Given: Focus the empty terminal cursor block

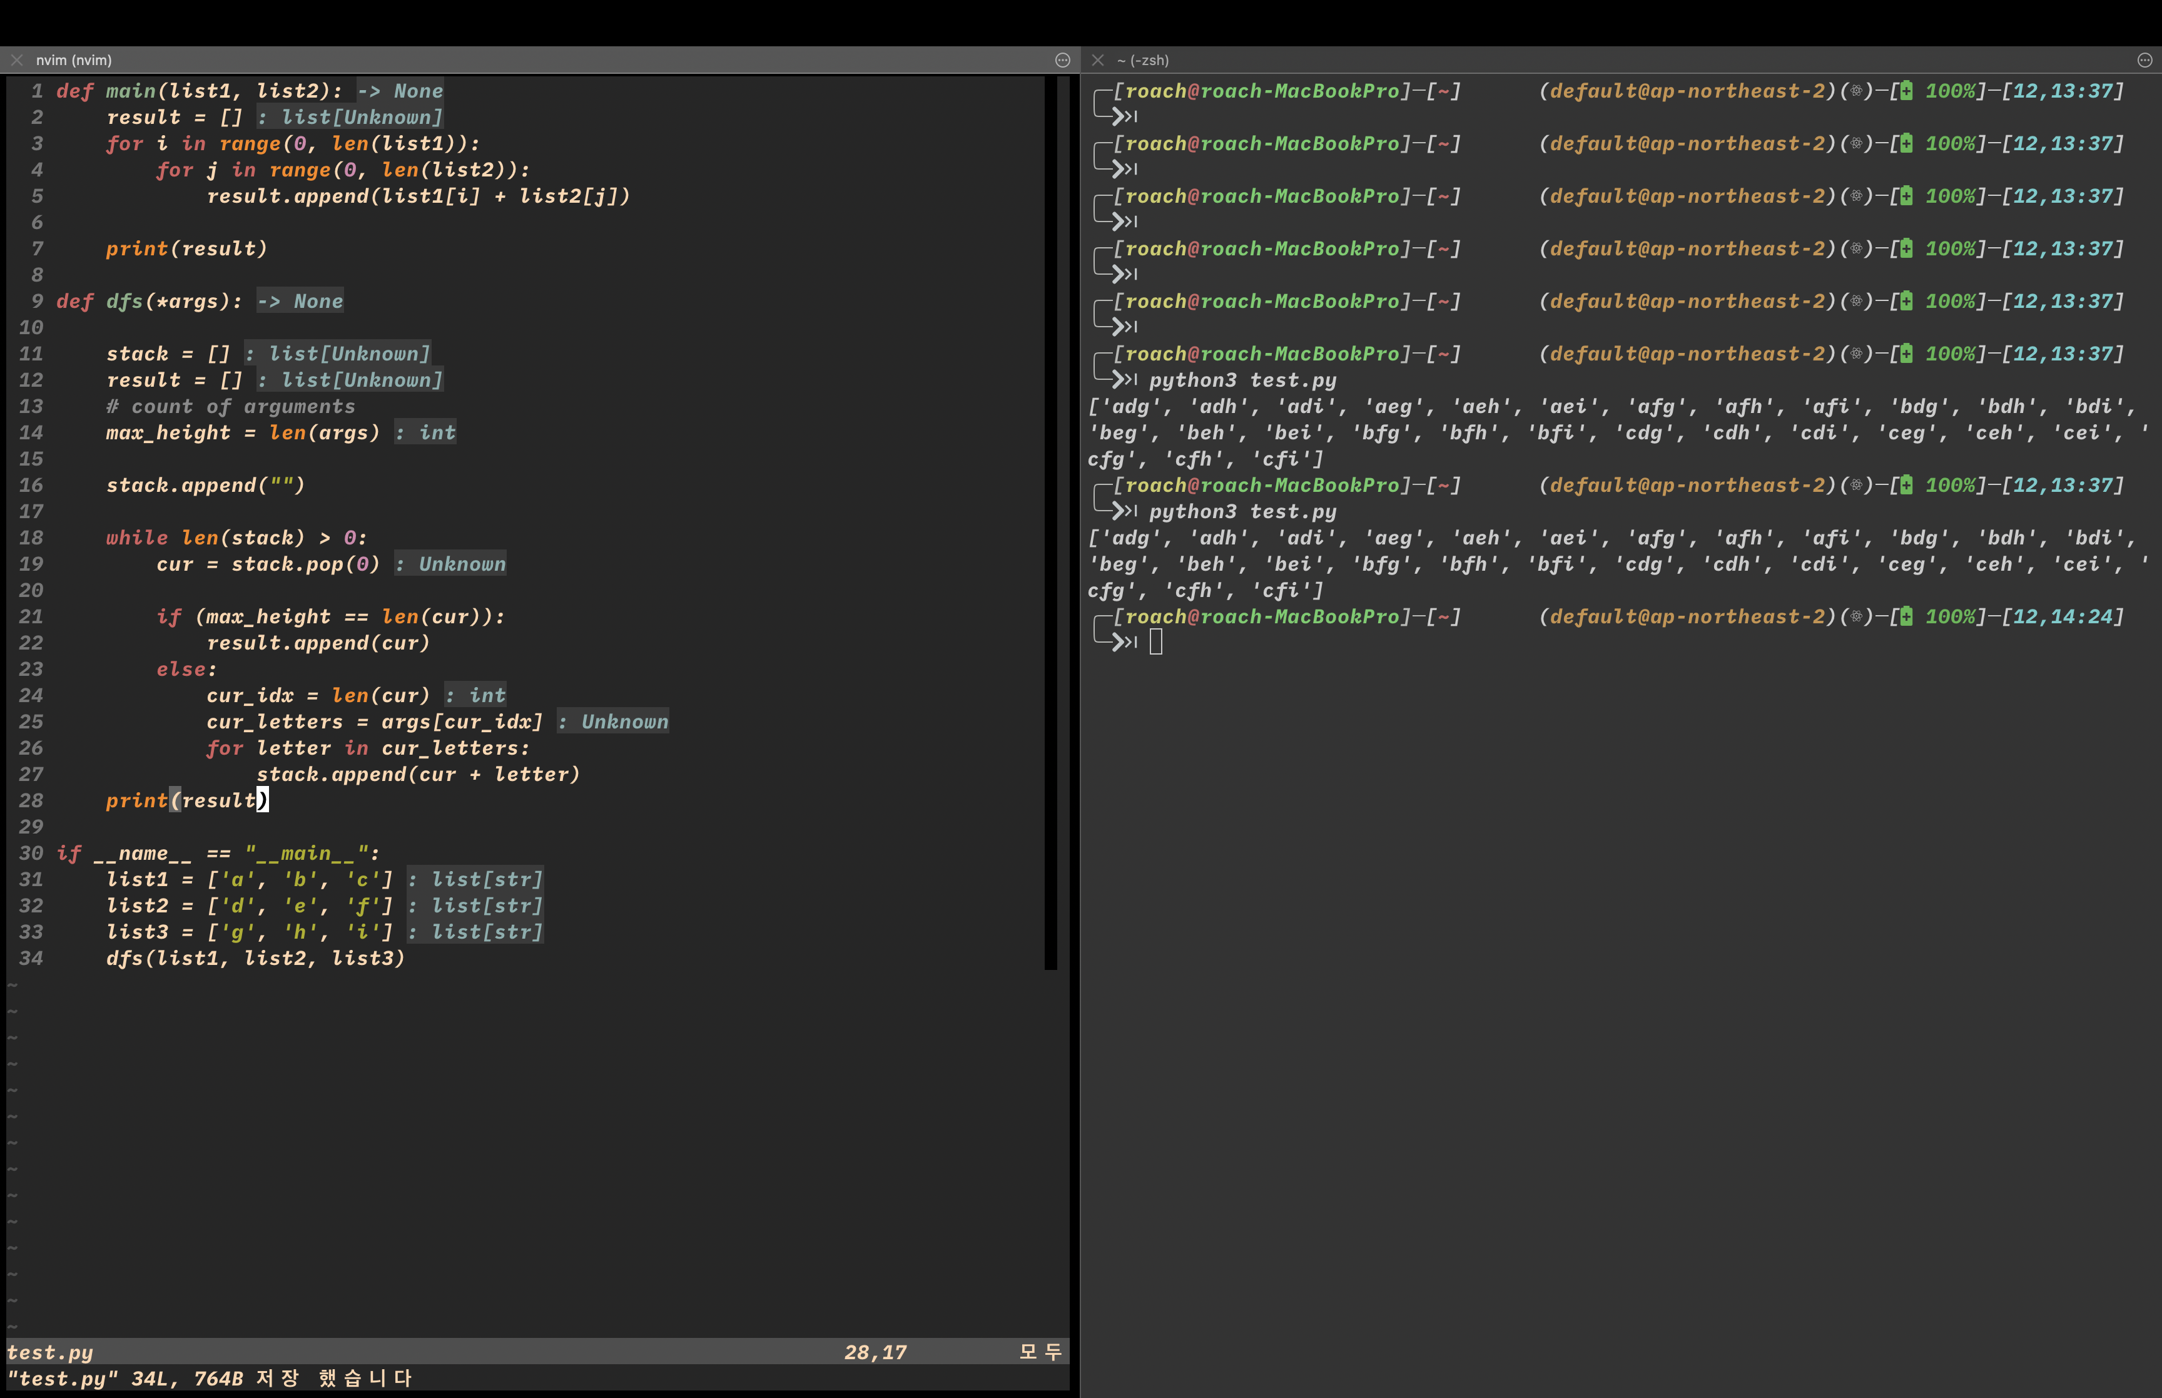Looking at the screenshot, I should point(1156,643).
